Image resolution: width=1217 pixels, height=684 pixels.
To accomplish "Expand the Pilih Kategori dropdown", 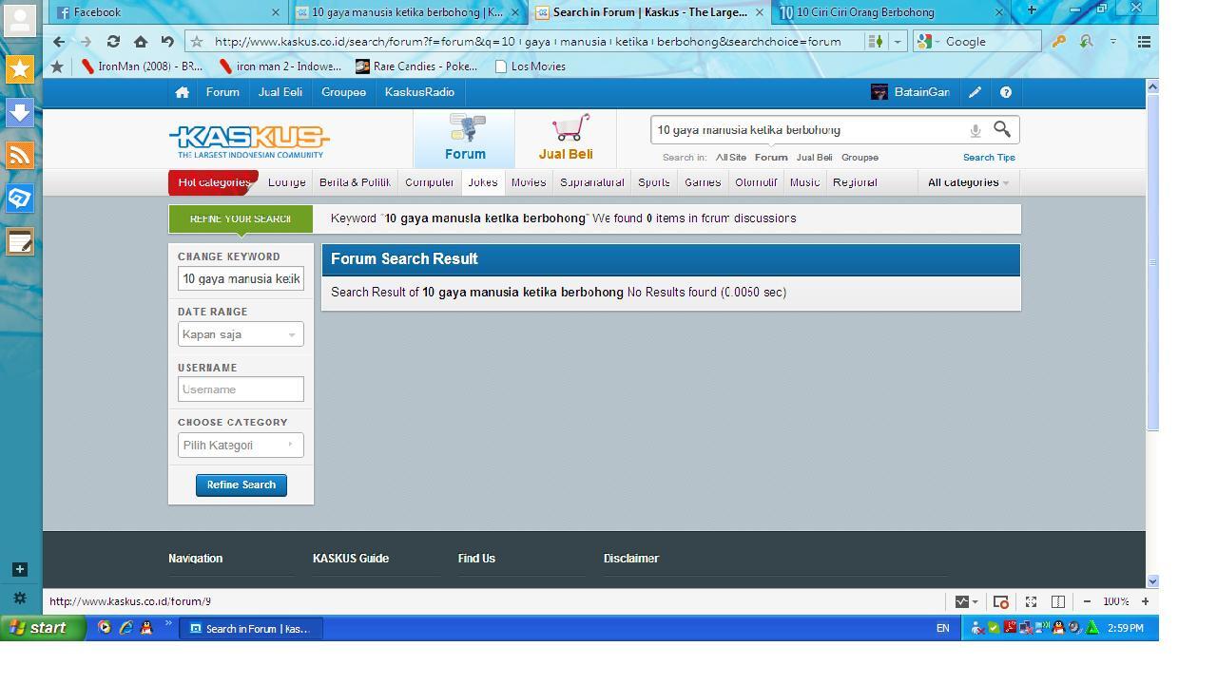I will pos(241,446).
